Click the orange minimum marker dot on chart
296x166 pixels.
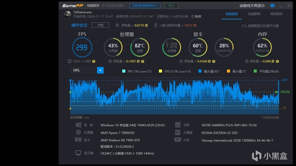(x=70, y=108)
